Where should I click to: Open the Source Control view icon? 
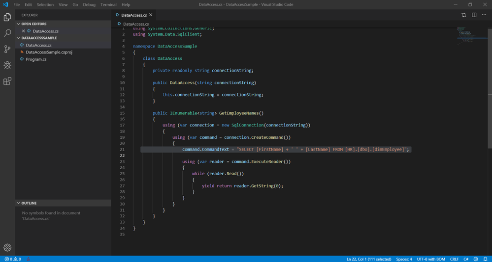point(7,49)
